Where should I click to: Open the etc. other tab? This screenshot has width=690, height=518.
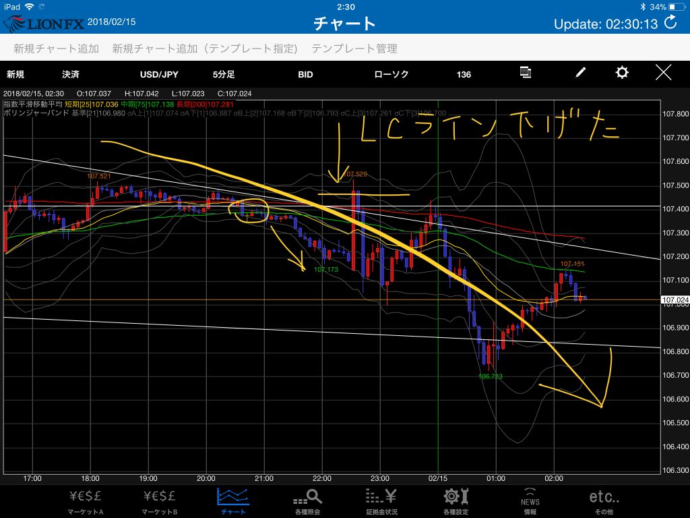pos(604,500)
